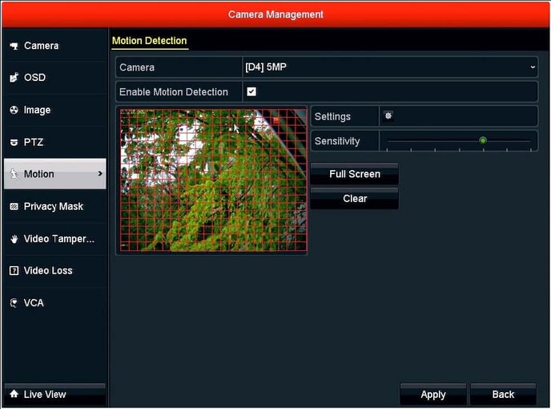This screenshot has width=551, height=409.
Task: Click the Sensitivity slider handle
Action: (483, 141)
